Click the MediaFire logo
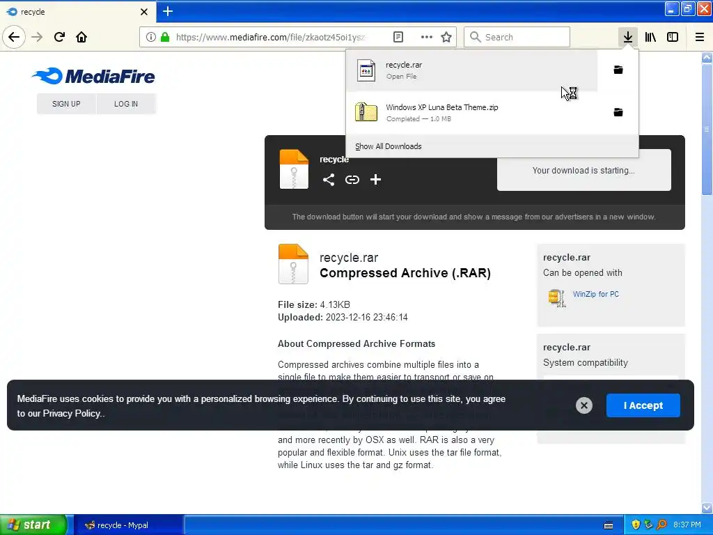 pos(94,76)
